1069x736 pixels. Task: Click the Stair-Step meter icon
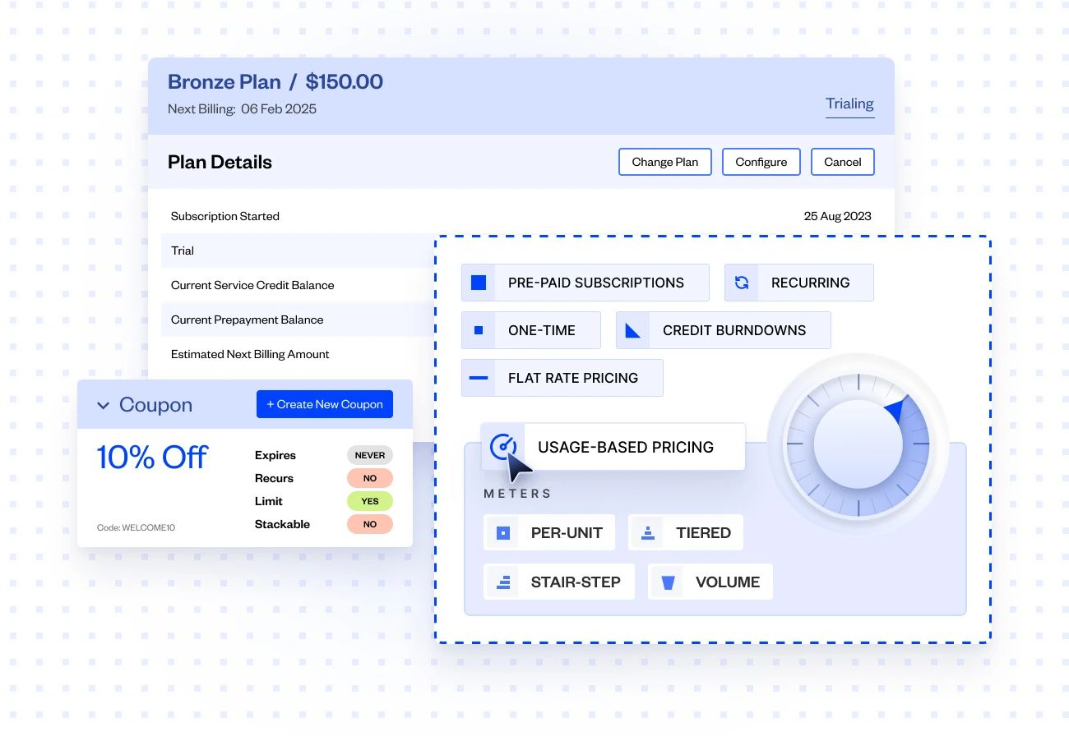pyautogui.click(x=502, y=582)
